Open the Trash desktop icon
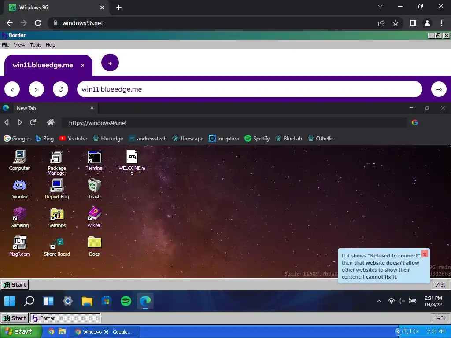 (x=94, y=189)
